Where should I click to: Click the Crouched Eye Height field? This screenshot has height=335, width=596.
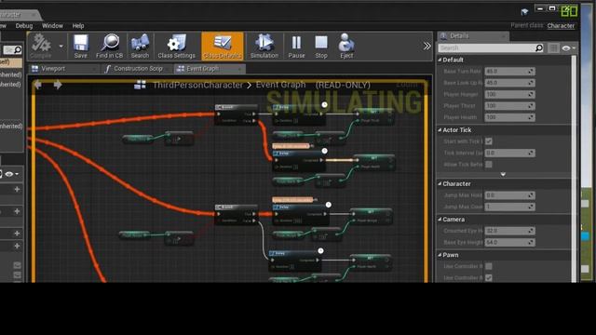509,231
